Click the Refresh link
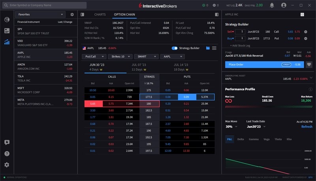Screen dimensions: 316x181 point(307,126)
